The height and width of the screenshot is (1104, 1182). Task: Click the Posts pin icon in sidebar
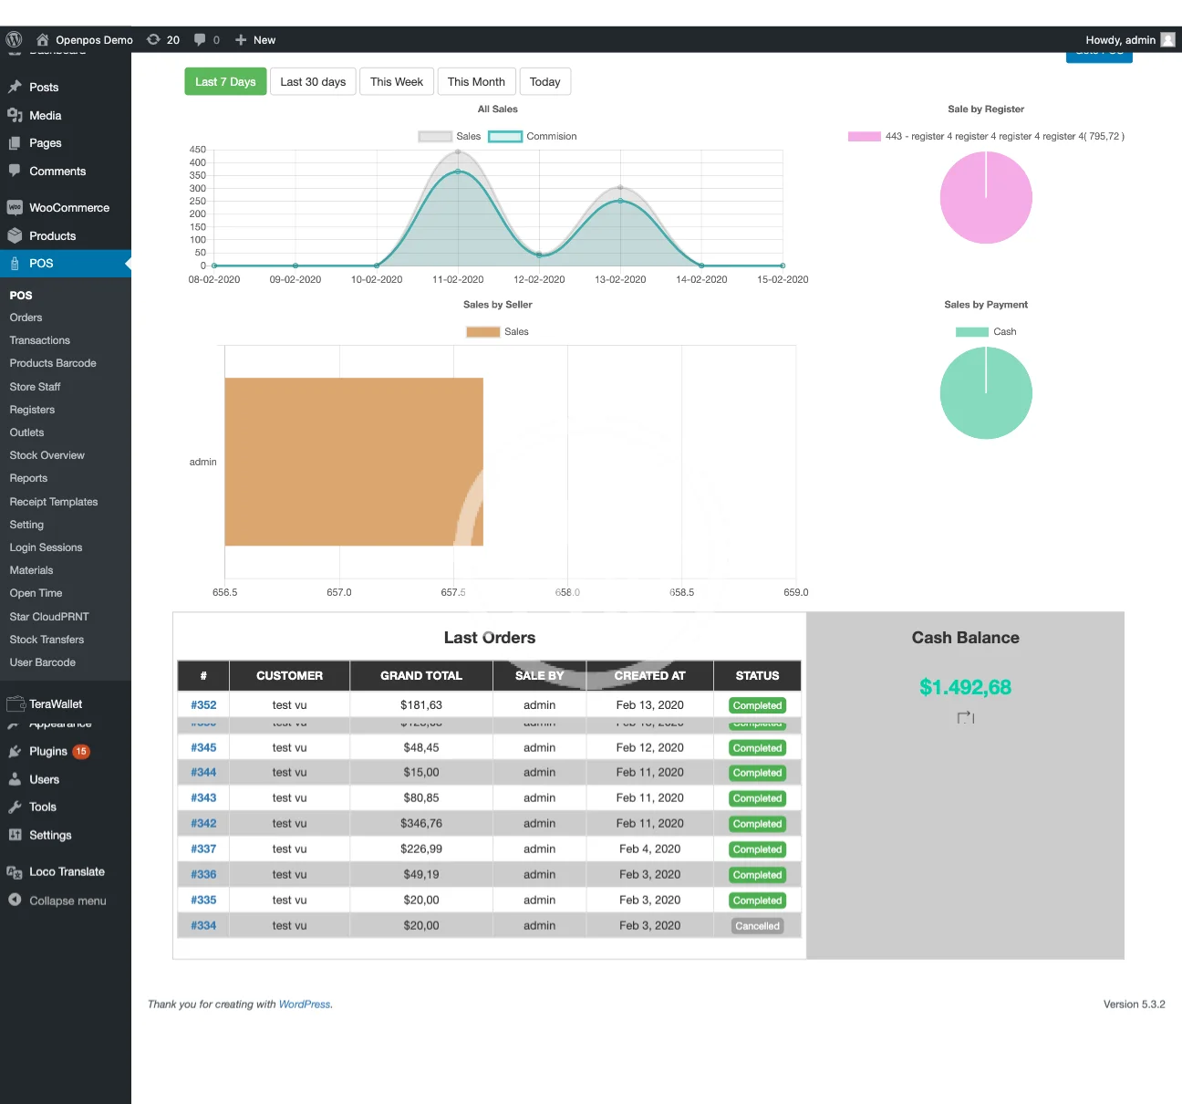[x=15, y=88]
